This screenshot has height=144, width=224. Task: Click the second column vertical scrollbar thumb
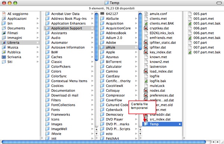click(x=97, y=37)
